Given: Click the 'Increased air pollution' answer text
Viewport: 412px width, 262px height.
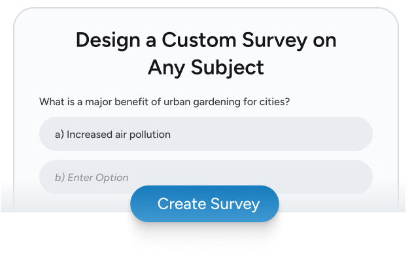Looking at the screenshot, I should click(x=118, y=135).
